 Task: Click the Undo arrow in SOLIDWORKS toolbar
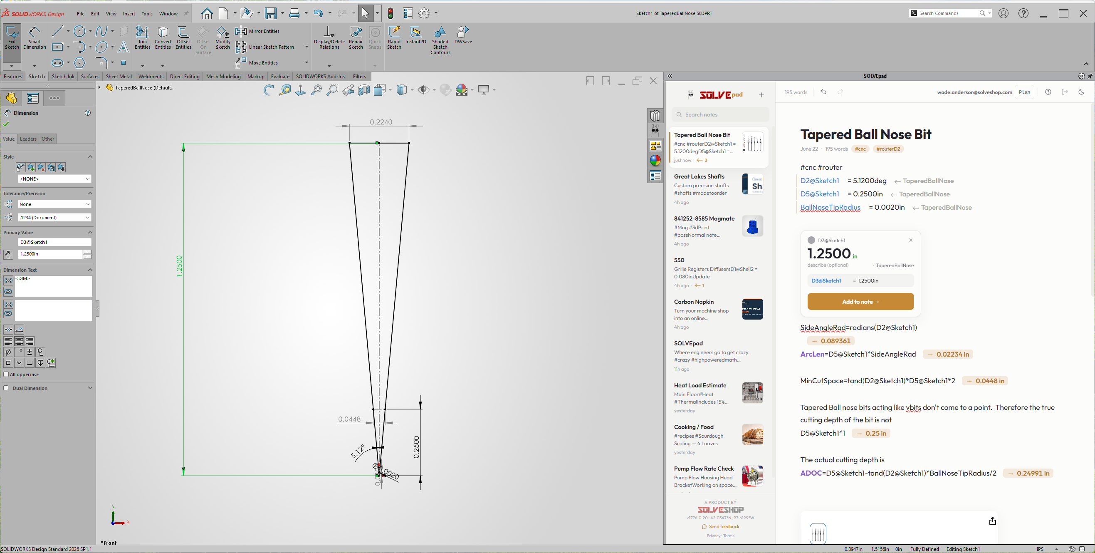[318, 13]
